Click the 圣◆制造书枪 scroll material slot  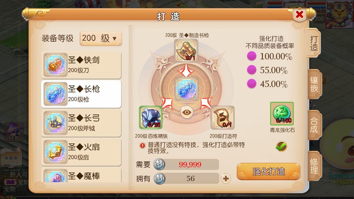(186, 51)
